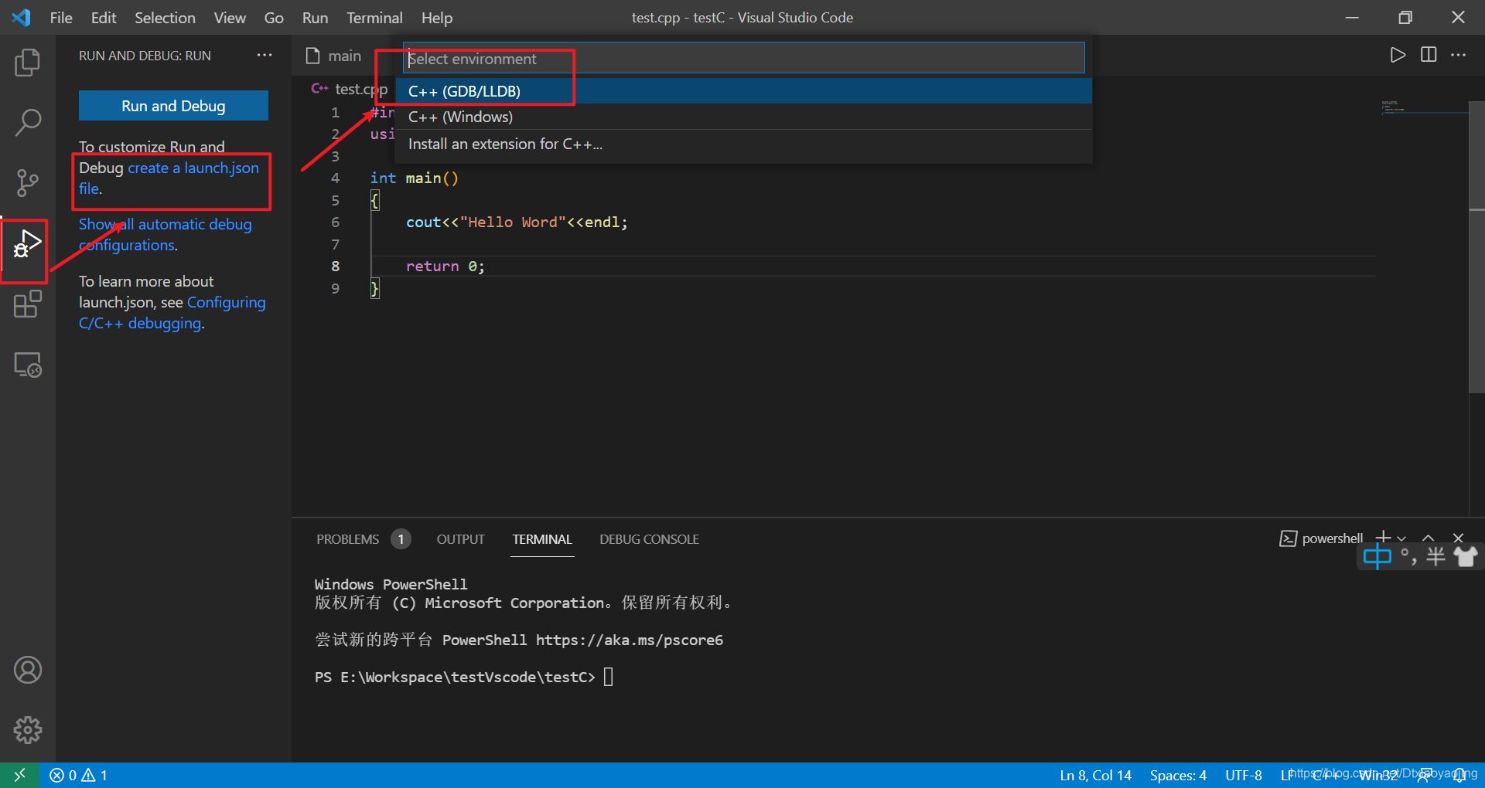Switch to the OUTPUT tab
Viewport: 1485px width, 788px height.
(461, 539)
